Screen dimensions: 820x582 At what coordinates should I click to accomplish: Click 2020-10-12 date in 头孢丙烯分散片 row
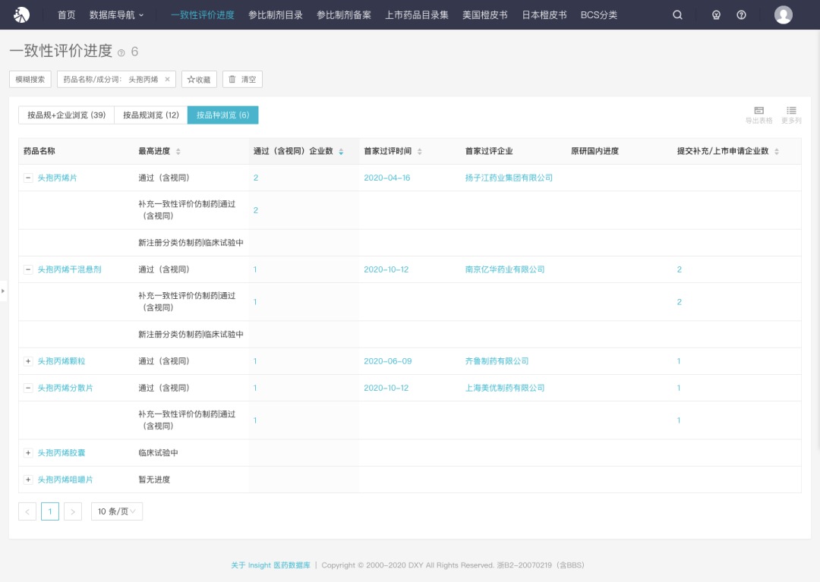click(x=386, y=389)
